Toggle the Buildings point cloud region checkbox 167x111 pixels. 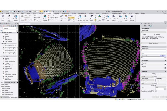click(3, 36)
